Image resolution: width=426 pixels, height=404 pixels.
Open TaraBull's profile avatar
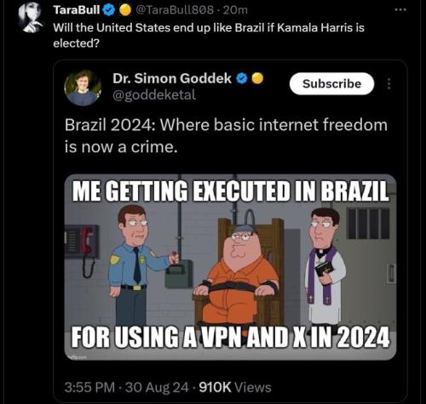click(x=31, y=18)
